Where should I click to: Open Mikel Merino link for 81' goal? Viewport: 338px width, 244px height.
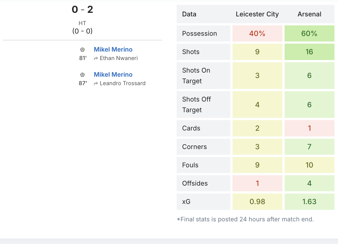(x=113, y=49)
